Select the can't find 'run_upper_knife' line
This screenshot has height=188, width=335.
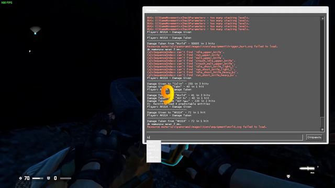[x=185, y=55]
